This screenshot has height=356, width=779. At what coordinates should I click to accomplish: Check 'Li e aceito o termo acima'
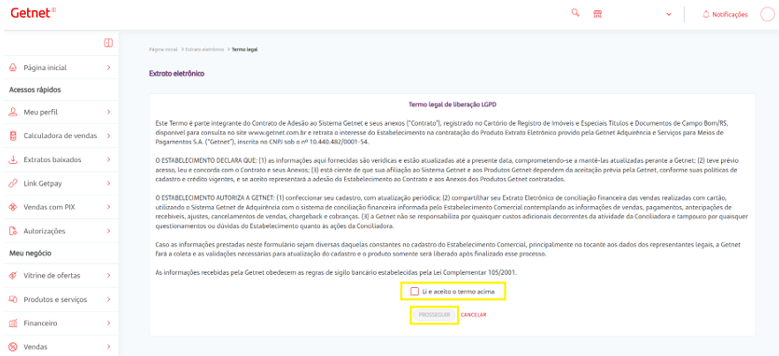[x=415, y=292]
